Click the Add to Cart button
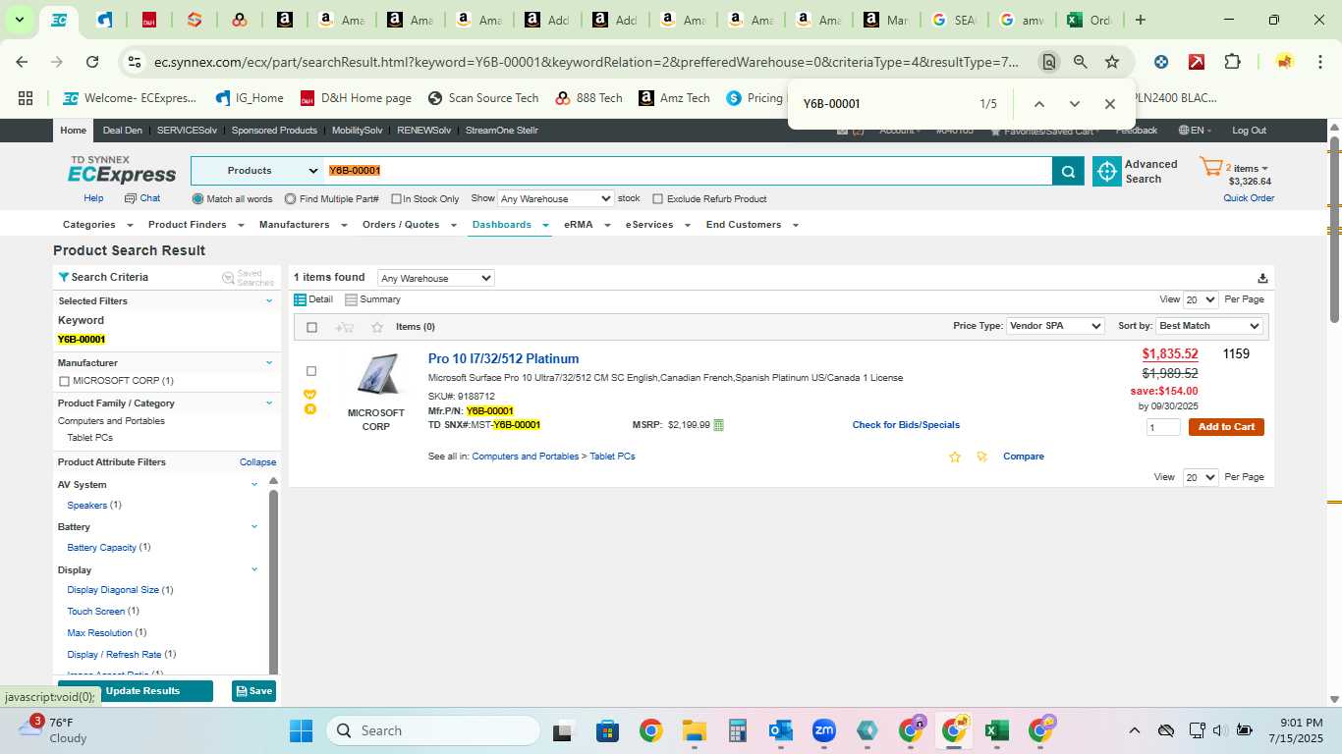The height and width of the screenshot is (754, 1342). (x=1226, y=427)
